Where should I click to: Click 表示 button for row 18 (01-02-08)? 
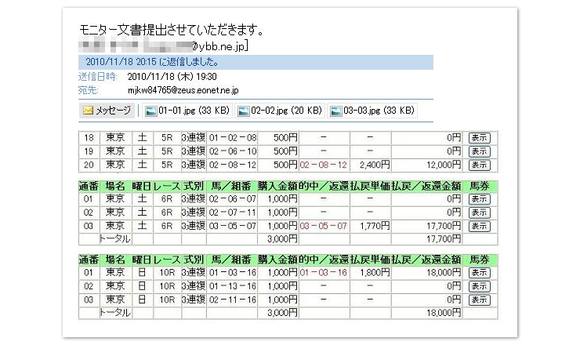coord(478,137)
